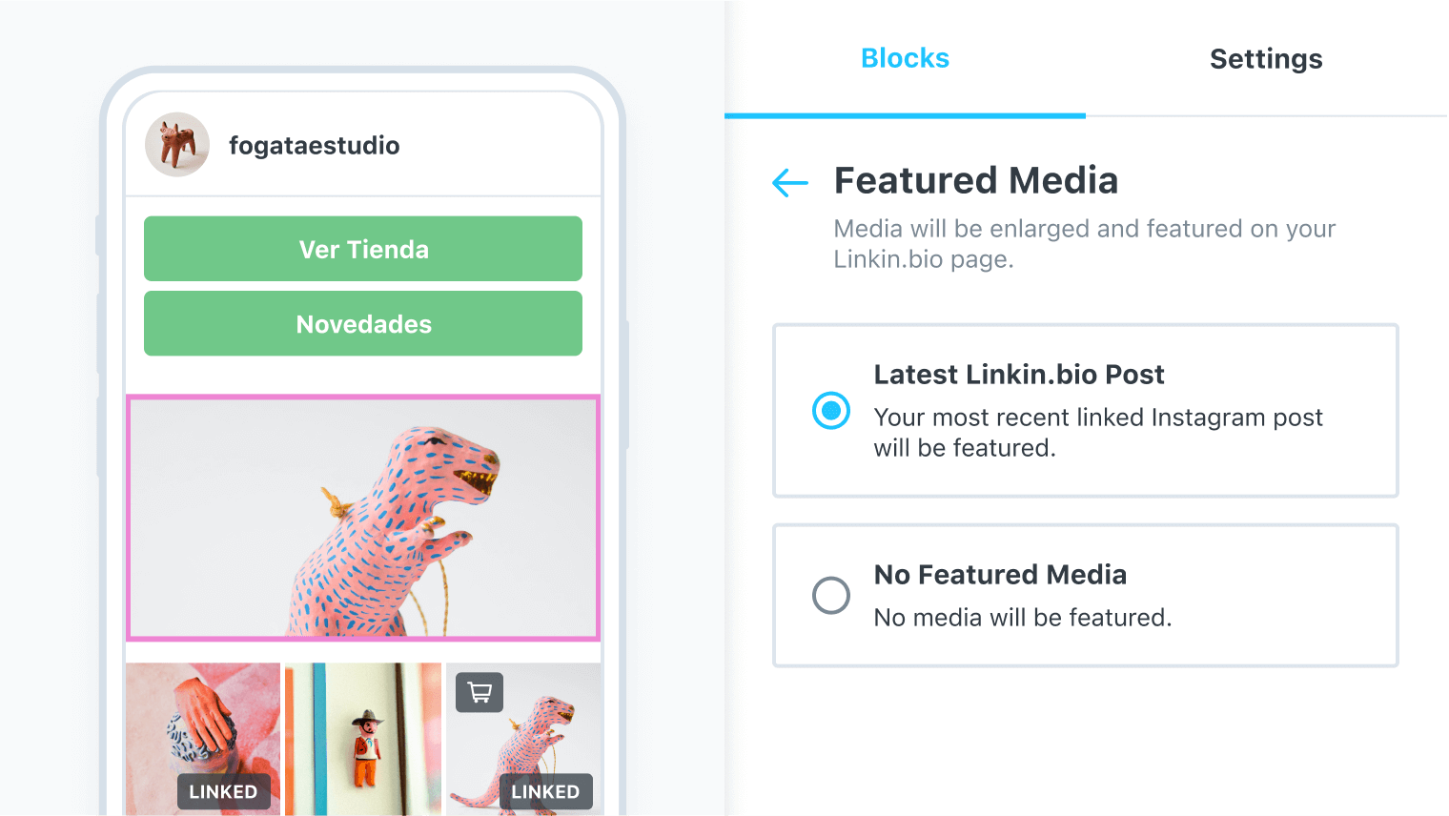The width and height of the screenshot is (1449, 816).
Task: Choose the Latest Linkin.bio Post option card
Action: (1086, 411)
